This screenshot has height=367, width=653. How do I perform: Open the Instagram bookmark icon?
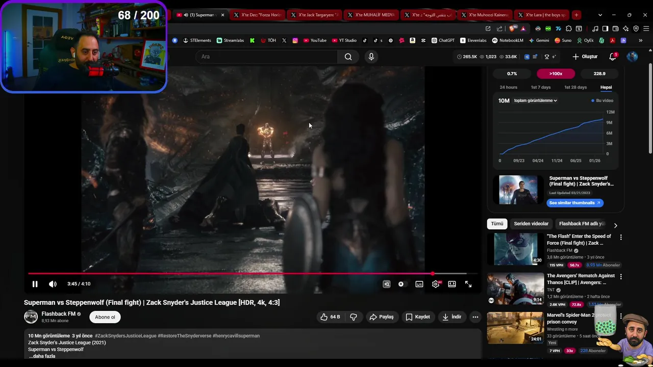click(295, 40)
